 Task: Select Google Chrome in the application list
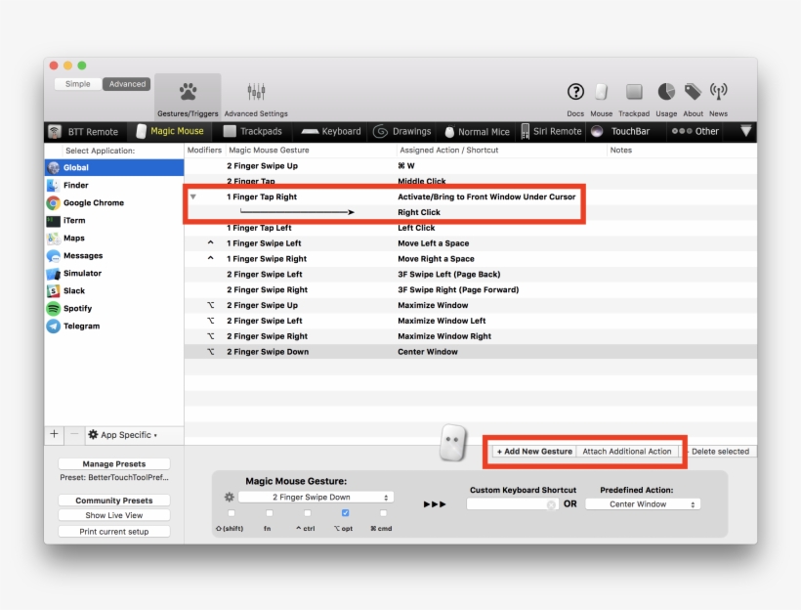click(x=114, y=203)
